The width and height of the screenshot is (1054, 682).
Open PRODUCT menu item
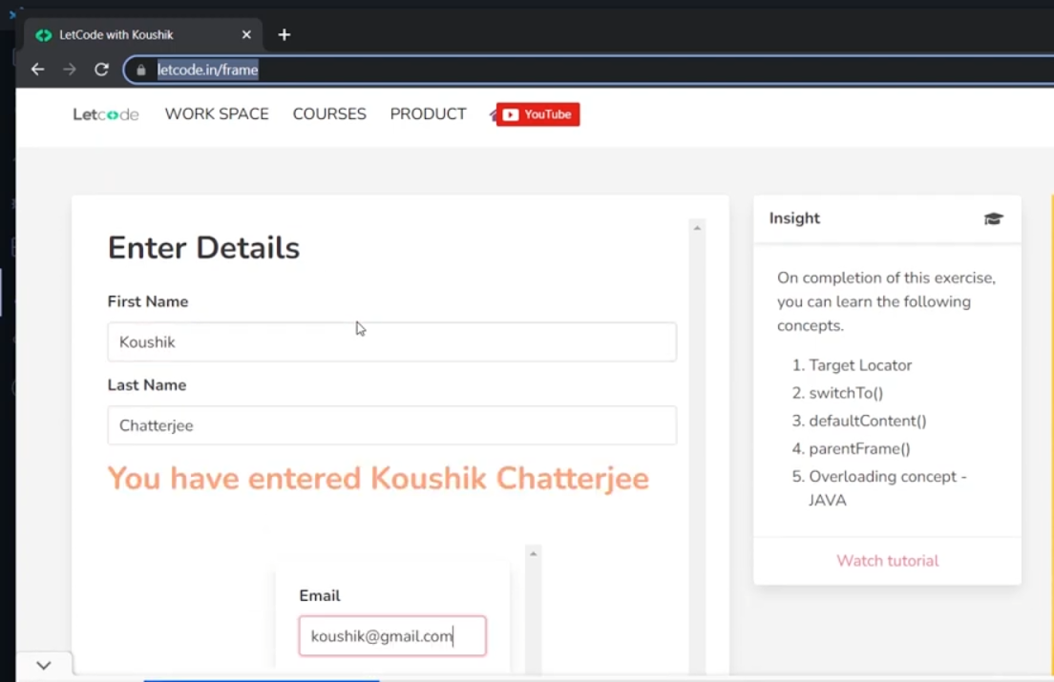tap(428, 114)
